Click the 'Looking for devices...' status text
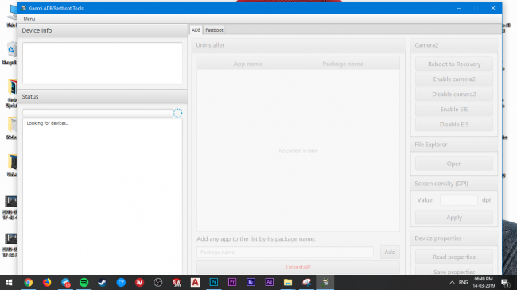This screenshot has width=517, height=290. (x=48, y=123)
